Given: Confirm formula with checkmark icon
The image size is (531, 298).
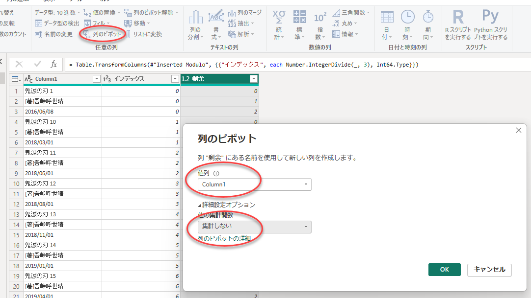Looking at the screenshot, I should (37, 64).
